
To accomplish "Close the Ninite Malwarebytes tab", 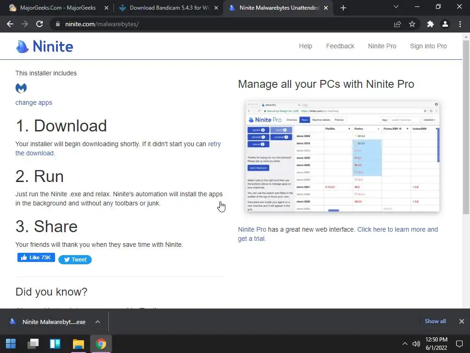I will pos(326,8).
